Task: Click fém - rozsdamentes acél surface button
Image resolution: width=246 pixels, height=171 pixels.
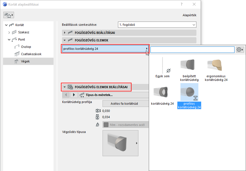Action: [x=126, y=125]
